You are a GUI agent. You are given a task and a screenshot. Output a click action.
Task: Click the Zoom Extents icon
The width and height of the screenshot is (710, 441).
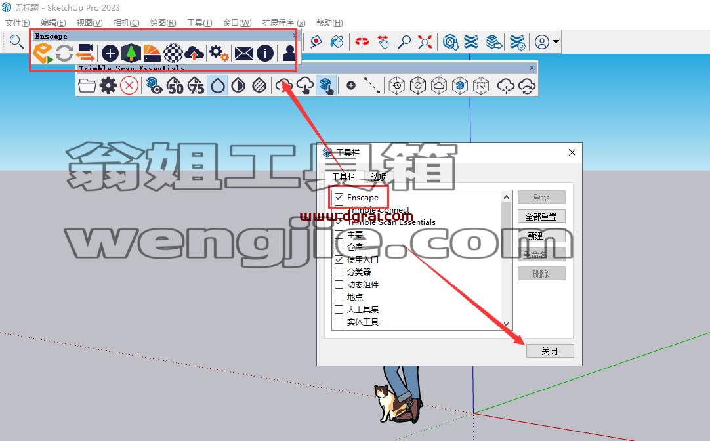[x=425, y=42]
